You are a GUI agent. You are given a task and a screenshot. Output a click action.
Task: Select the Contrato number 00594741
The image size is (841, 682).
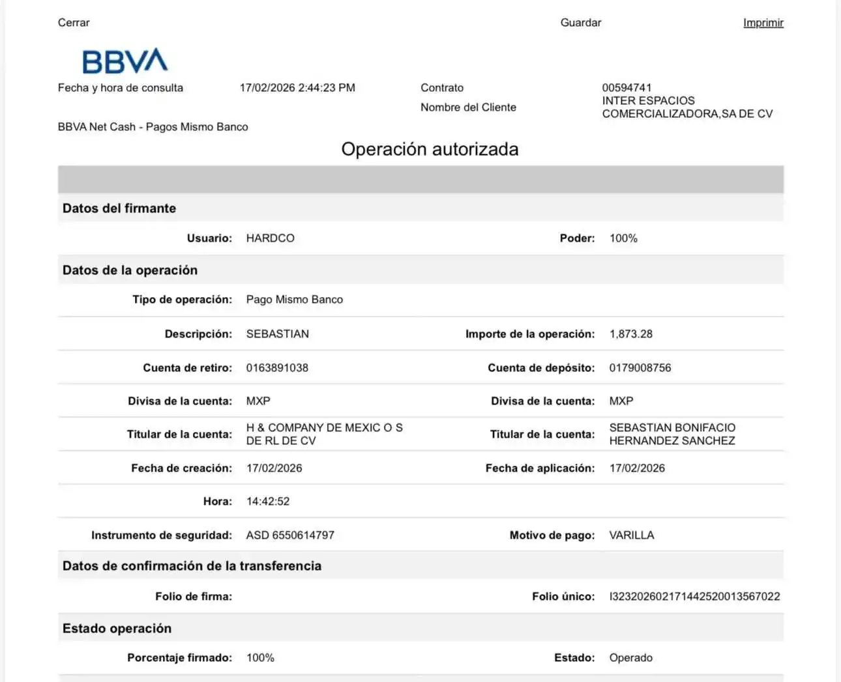[x=627, y=88]
